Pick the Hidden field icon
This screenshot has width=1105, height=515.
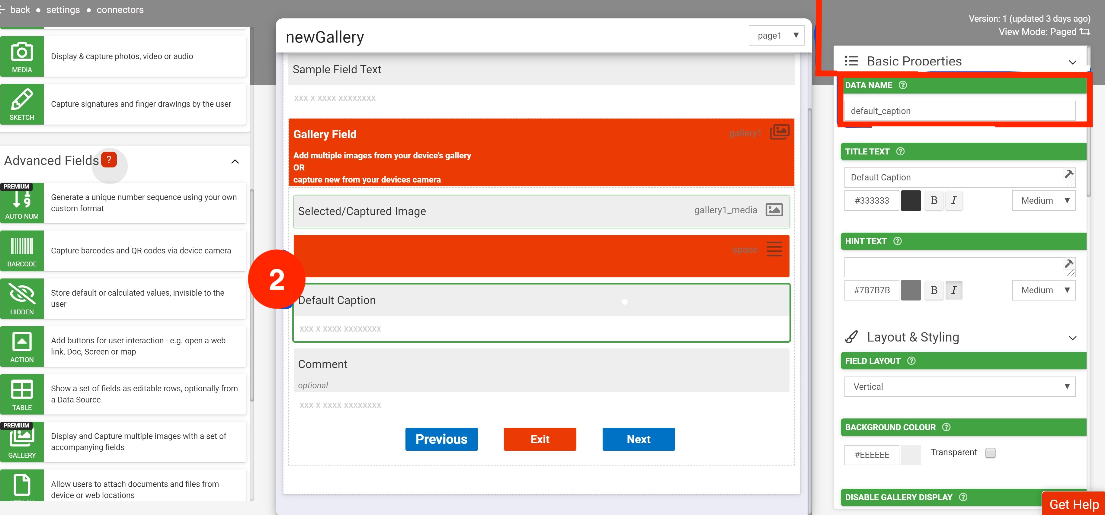(x=22, y=298)
